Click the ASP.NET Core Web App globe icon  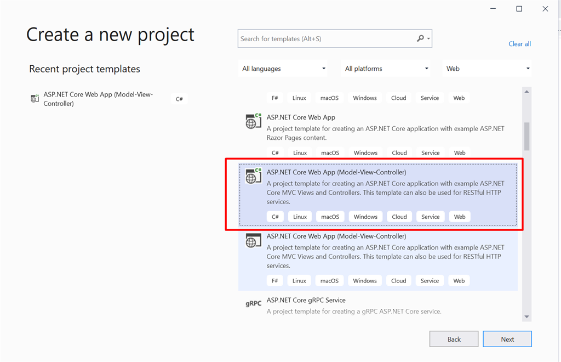coord(253,121)
